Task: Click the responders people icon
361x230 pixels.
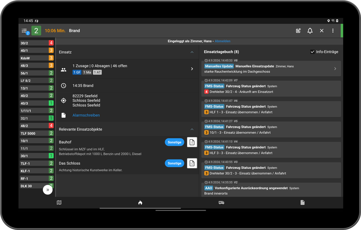Action: pos(64,69)
